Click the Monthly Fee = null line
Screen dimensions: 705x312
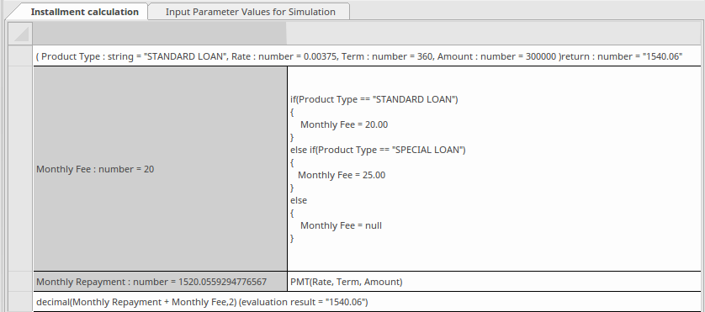[x=341, y=225]
